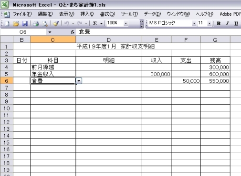Toggle Italic formatting button
Screen dimensions: 241x176
[x=227, y=23]
